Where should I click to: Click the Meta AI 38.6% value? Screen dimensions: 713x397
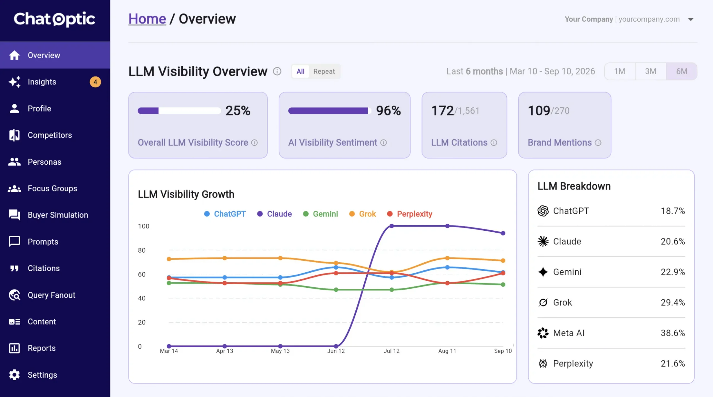(x=673, y=333)
